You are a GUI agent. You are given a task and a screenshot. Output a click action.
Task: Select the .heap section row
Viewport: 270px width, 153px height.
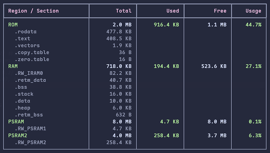pyautogui.click(x=22, y=108)
